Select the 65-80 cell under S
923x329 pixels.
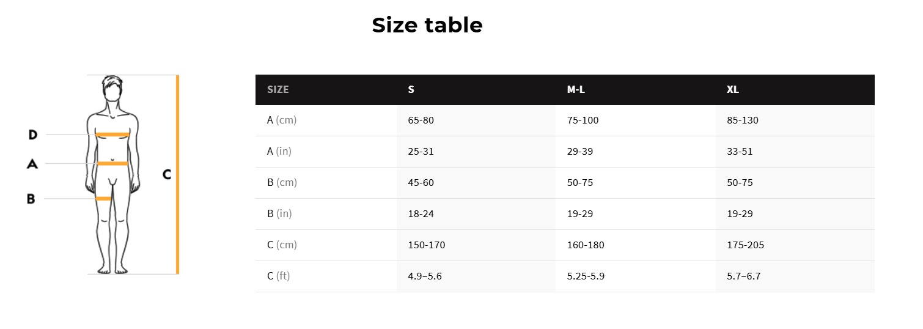(x=421, y=120)
